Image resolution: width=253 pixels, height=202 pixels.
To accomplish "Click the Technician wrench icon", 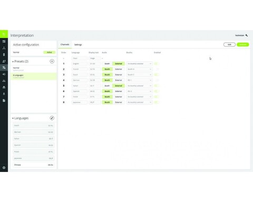I will point(247,35).
